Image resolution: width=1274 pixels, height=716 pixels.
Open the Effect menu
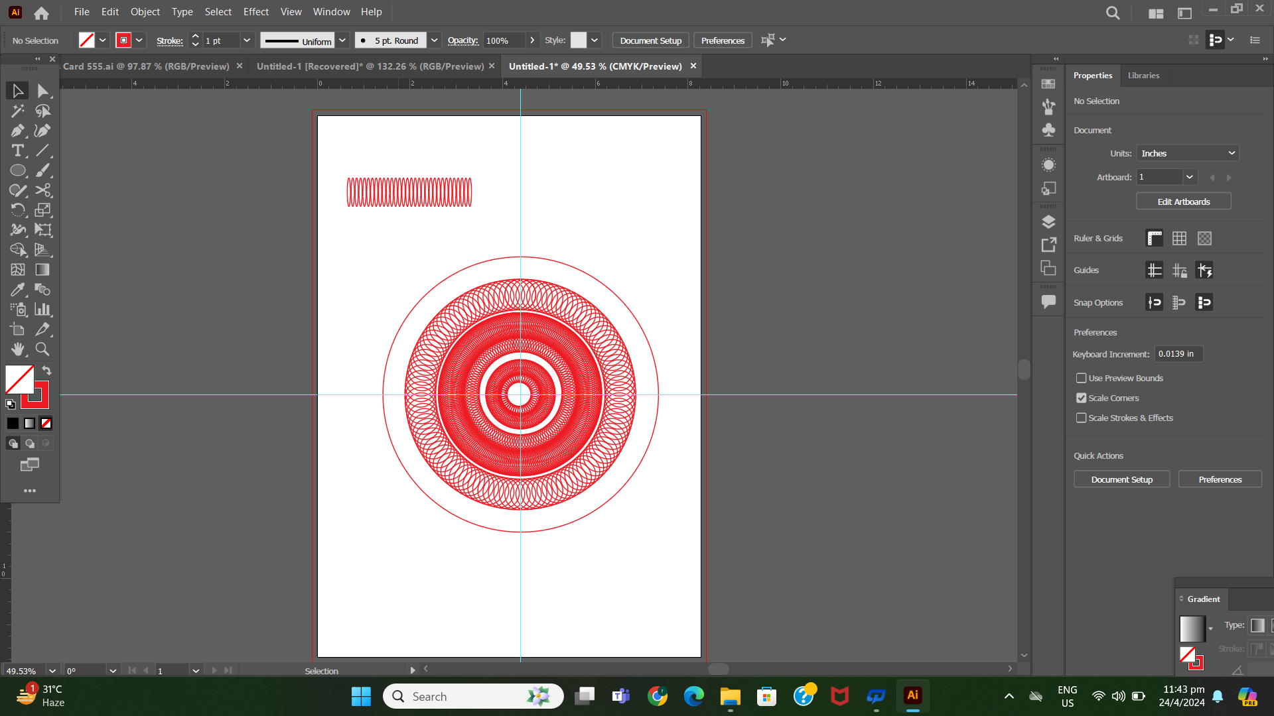[256, 12]
